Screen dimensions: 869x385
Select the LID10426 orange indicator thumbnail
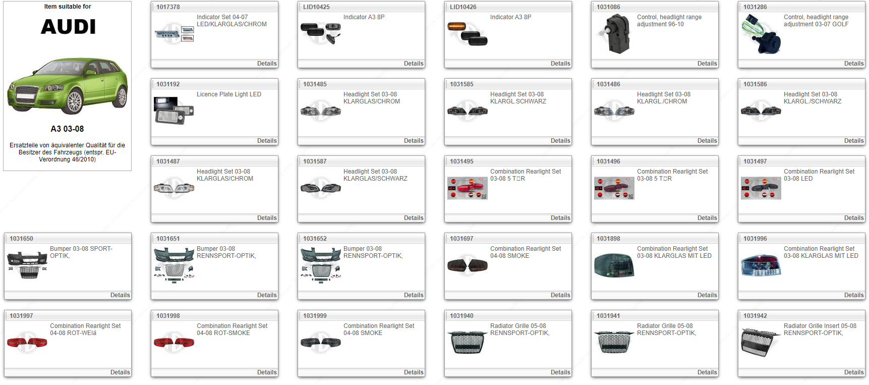468,34
